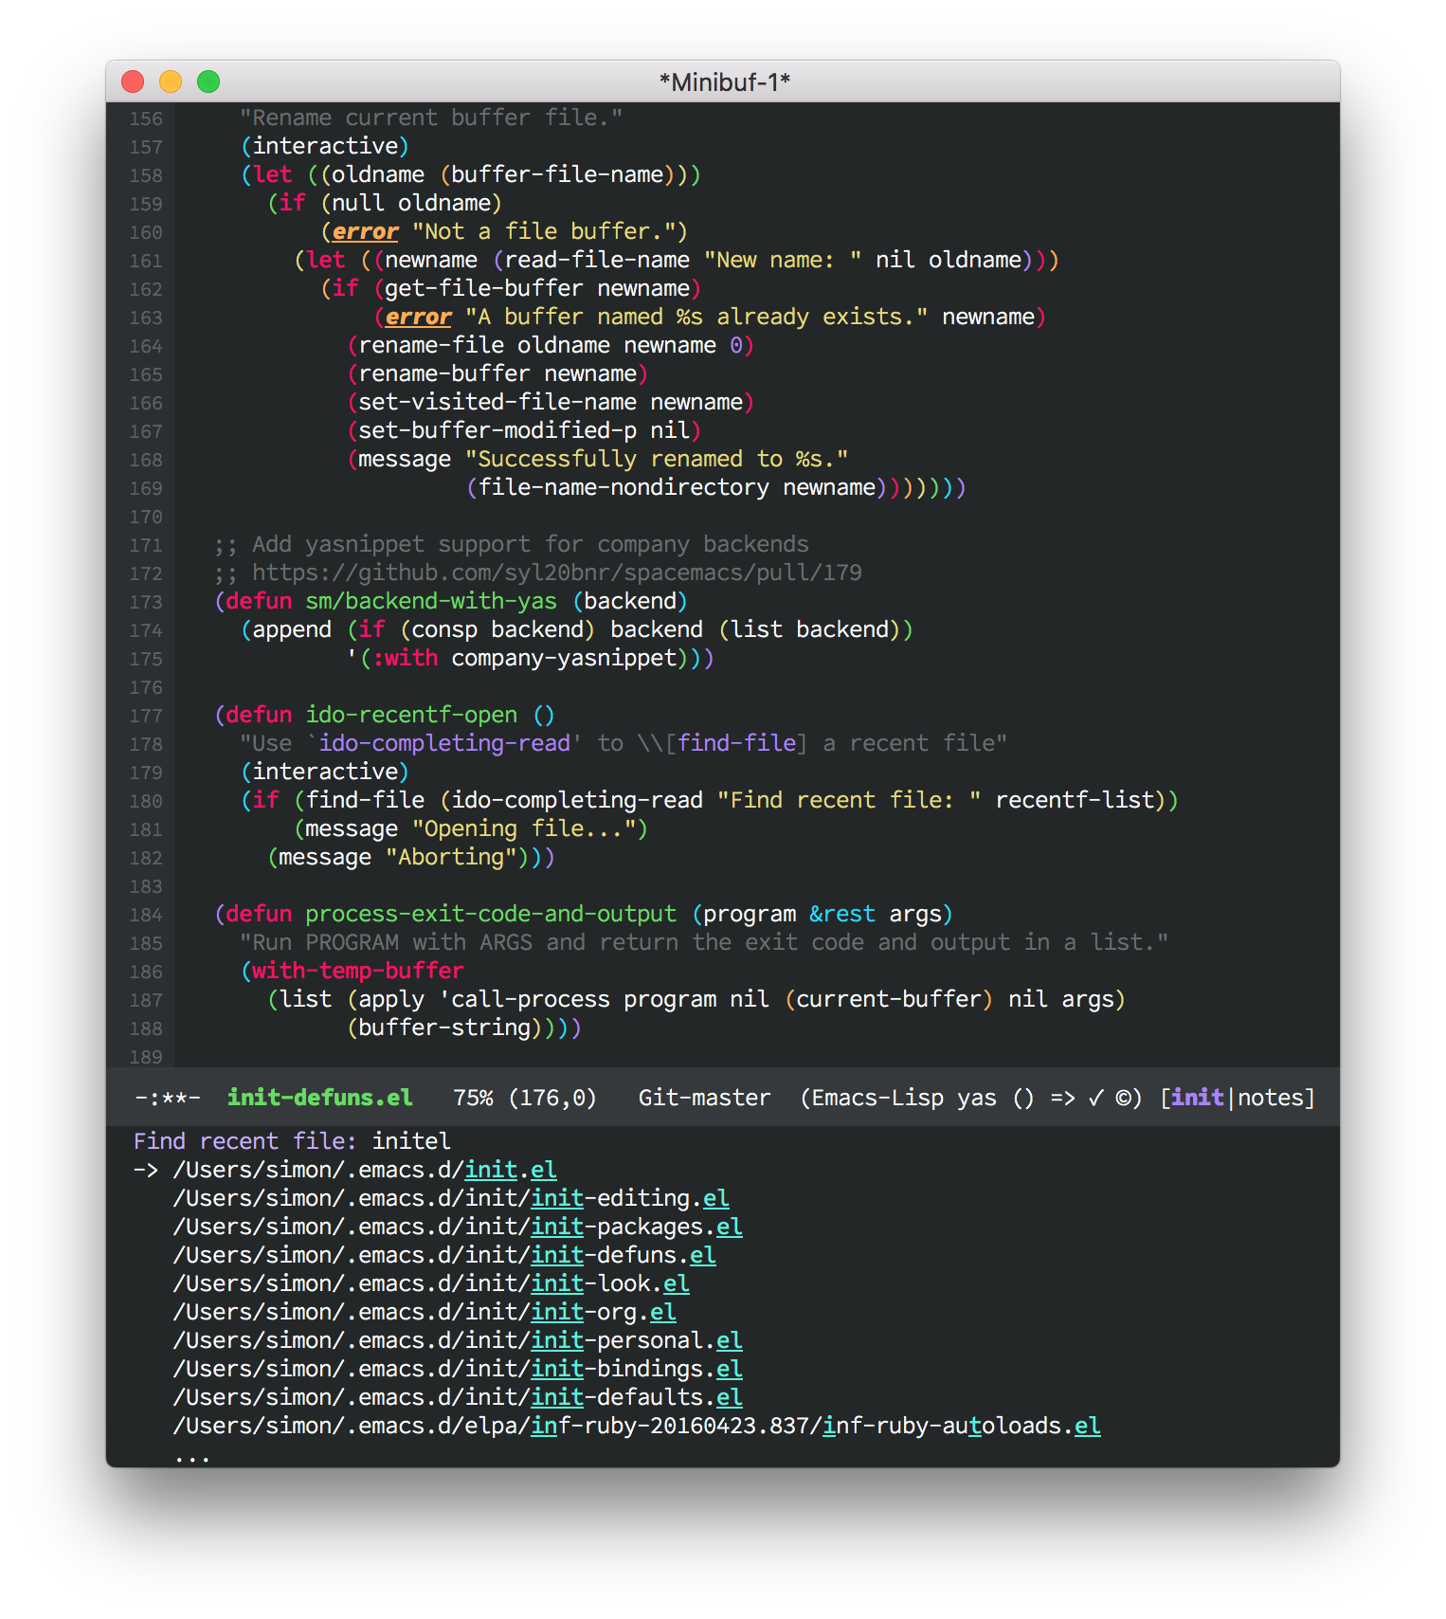
Task: Click 'company-yasnippet' on line 175
Action: pos(564,658)
